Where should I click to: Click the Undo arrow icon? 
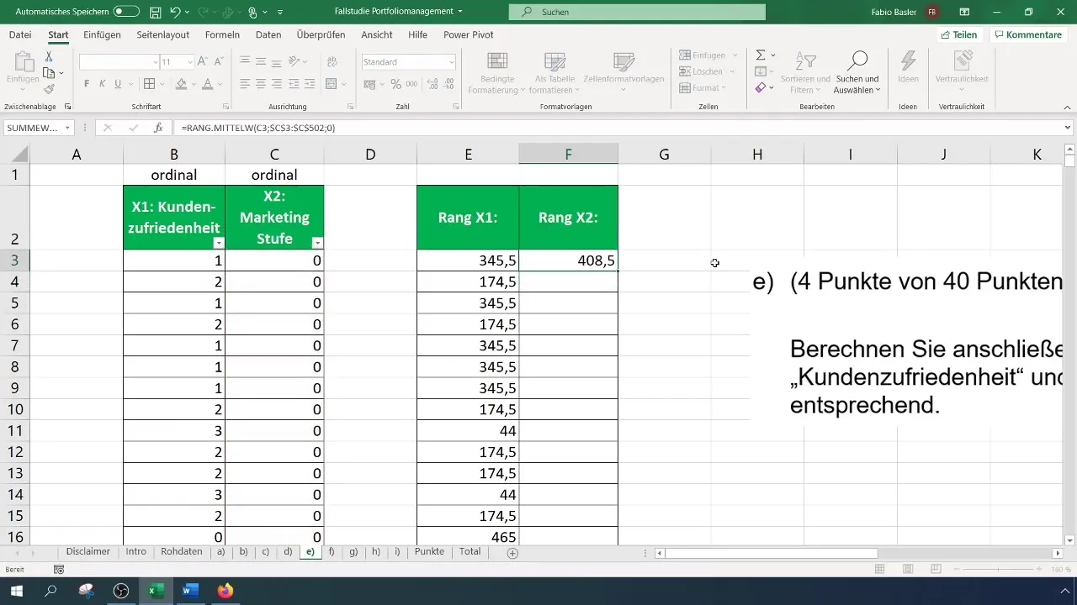pos(175,13)
